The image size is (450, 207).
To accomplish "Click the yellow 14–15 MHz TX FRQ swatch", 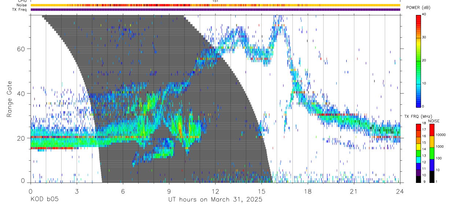I will (x=418, y=147).
